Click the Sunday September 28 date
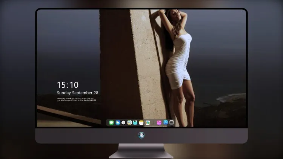The image size is (283, 159). click(x=78, y=93)
